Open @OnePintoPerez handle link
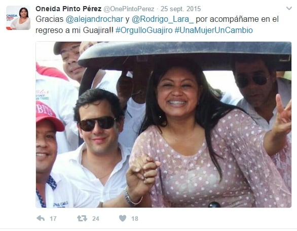Screen dimensions: 297x231 [x=129, y=9]
